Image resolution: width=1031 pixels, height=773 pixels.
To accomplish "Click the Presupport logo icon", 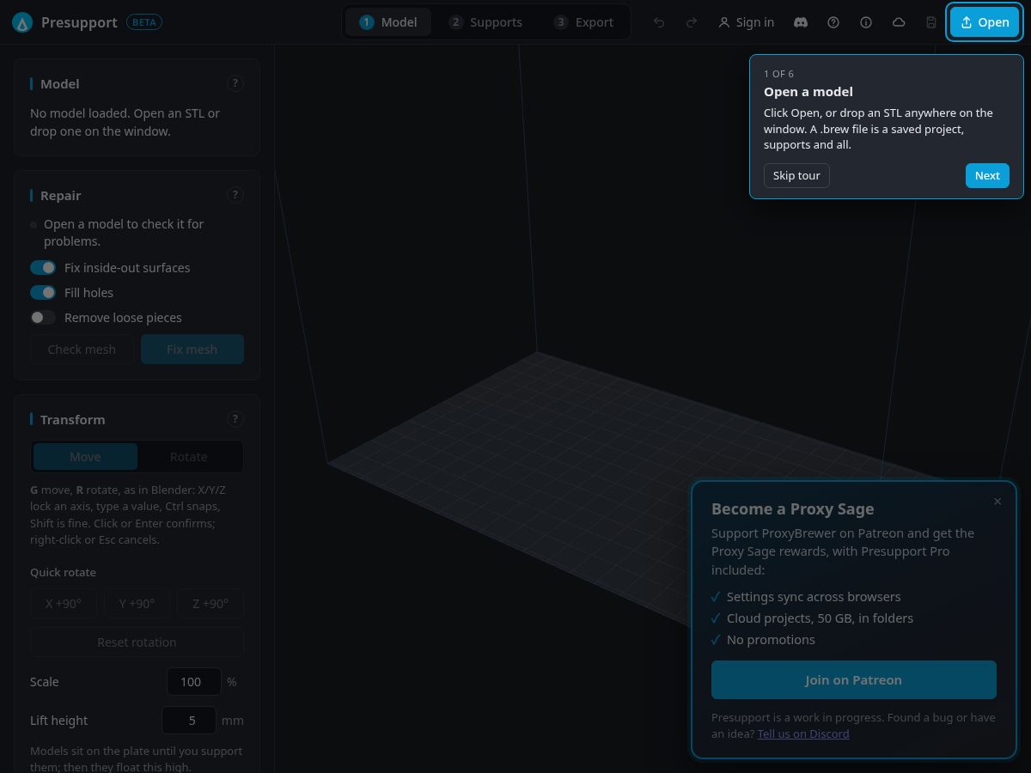I will tap(22, 22).
